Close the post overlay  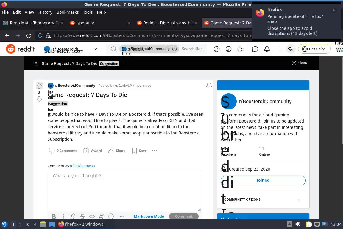[299, 63]
